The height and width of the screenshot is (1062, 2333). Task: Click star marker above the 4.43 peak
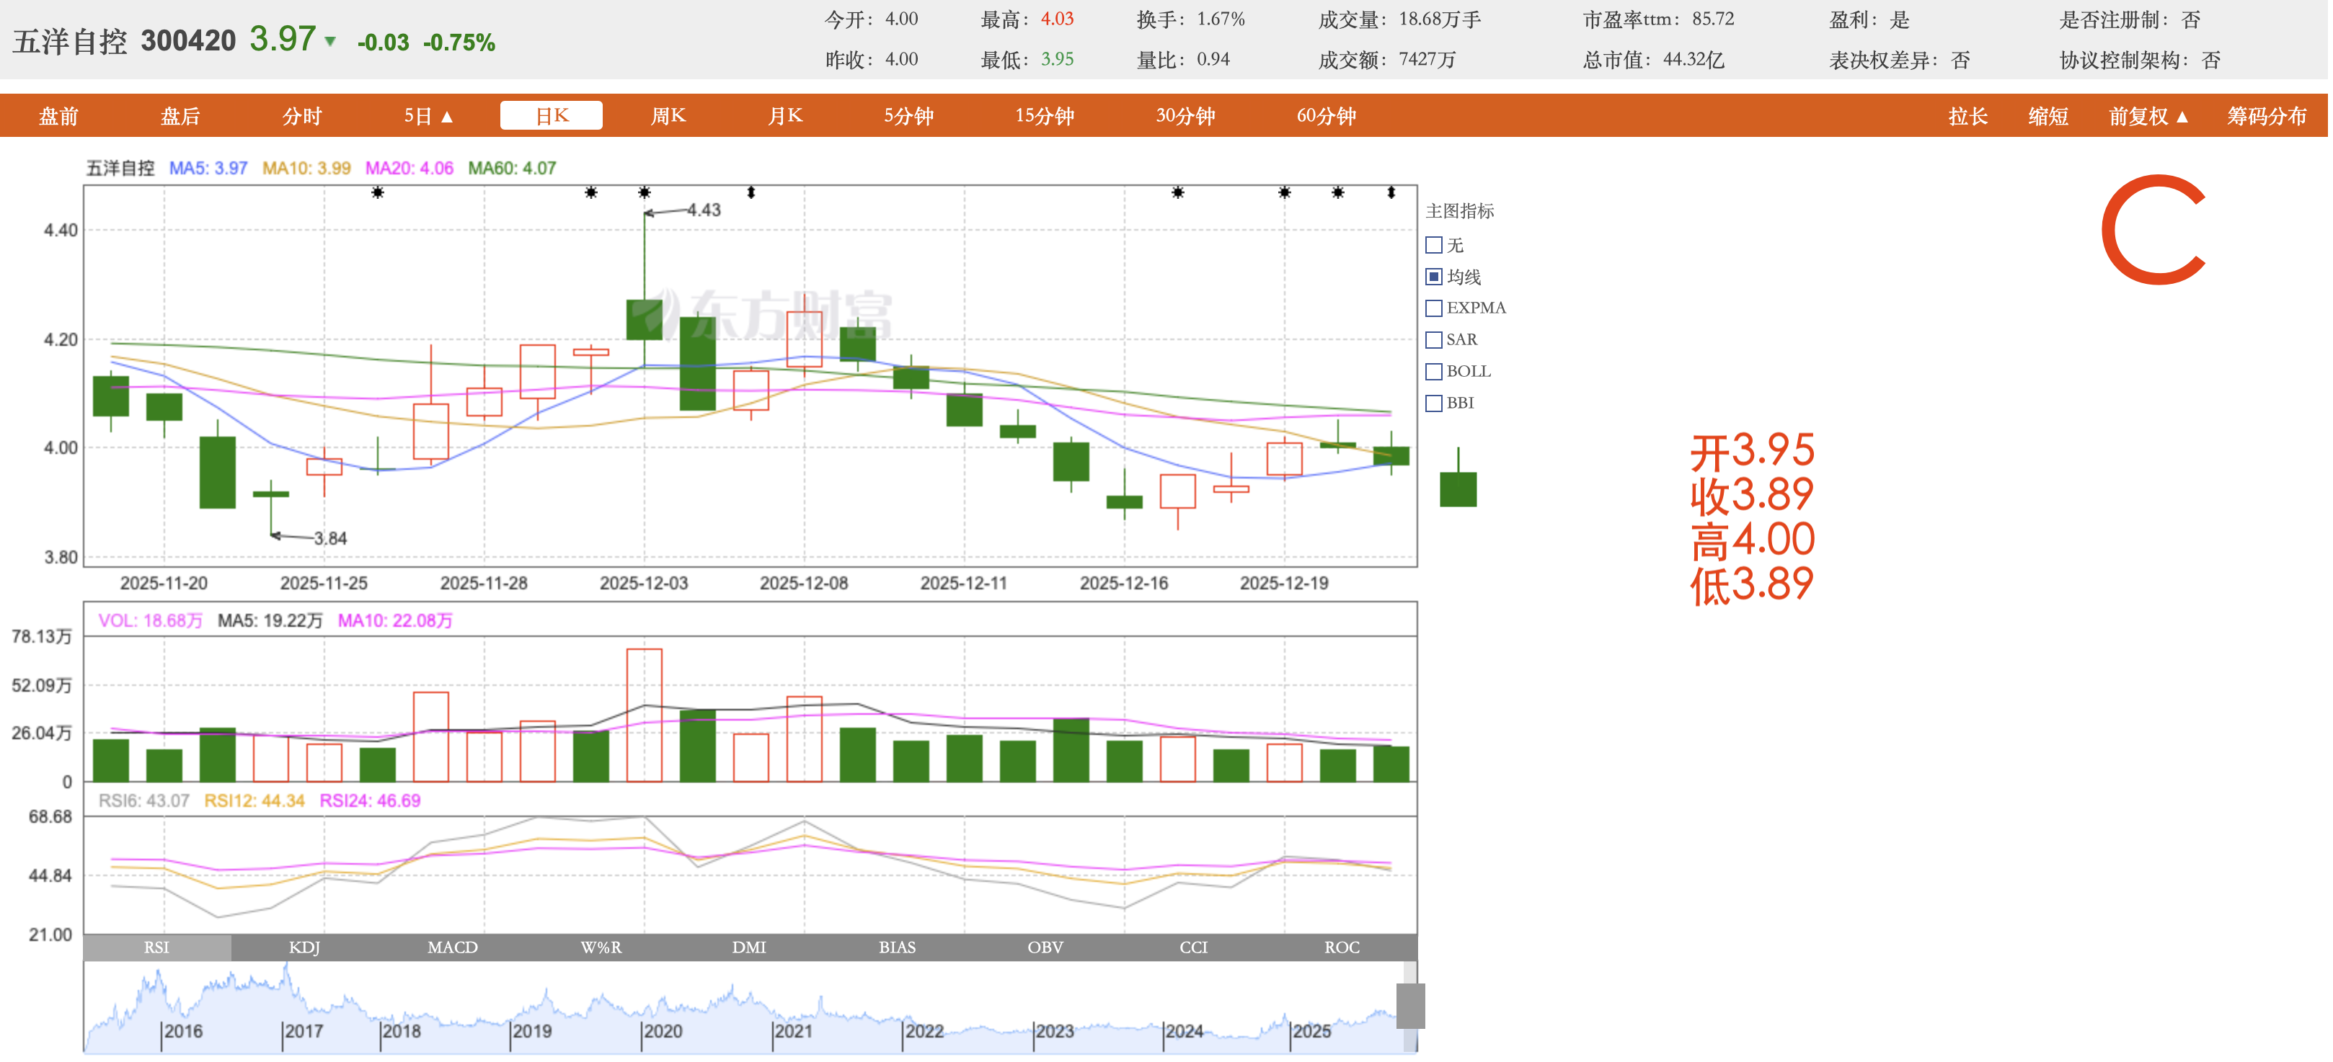pyautogui.click(x=644, y=192)
